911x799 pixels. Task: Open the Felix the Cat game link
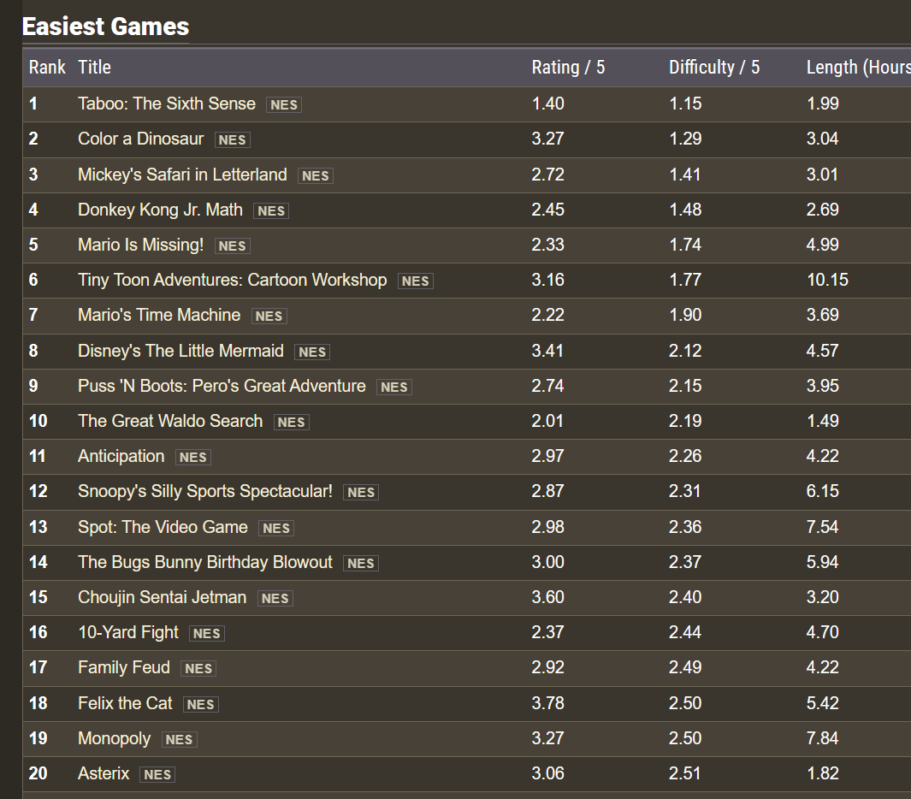[125, 703]
